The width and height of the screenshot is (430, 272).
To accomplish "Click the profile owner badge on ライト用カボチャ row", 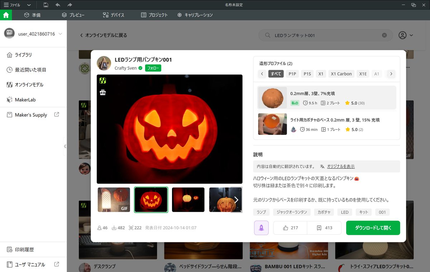I will (x=293, y=130).
